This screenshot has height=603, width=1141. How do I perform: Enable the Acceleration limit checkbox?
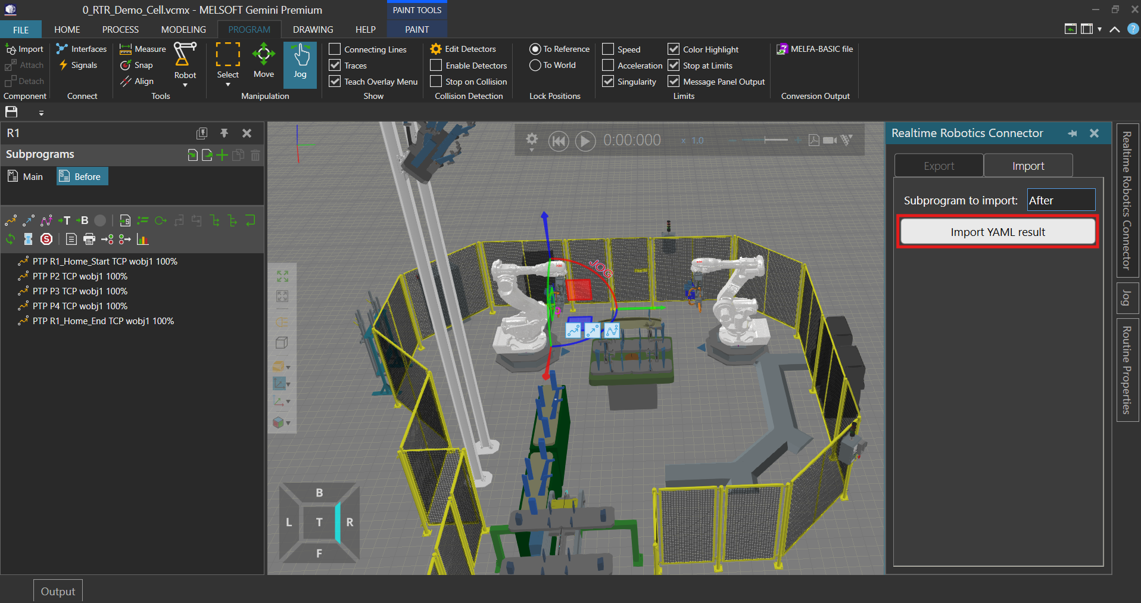(608, 65)
